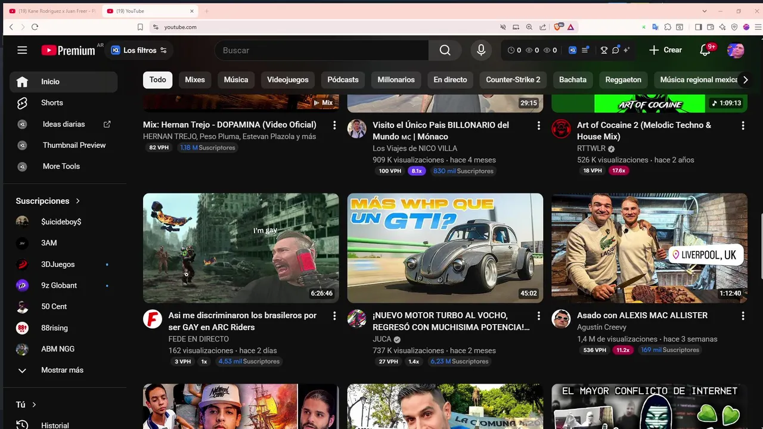This screenshot has width=763, height=429.
Task: Bookmark this page with the bookmark icon
Action: 140,27
